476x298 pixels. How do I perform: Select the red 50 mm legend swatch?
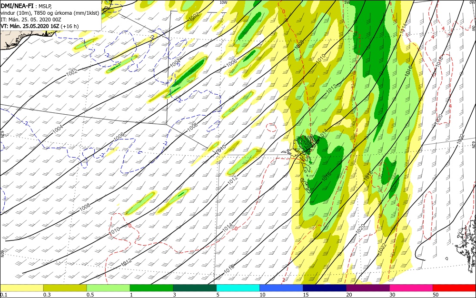454,288
